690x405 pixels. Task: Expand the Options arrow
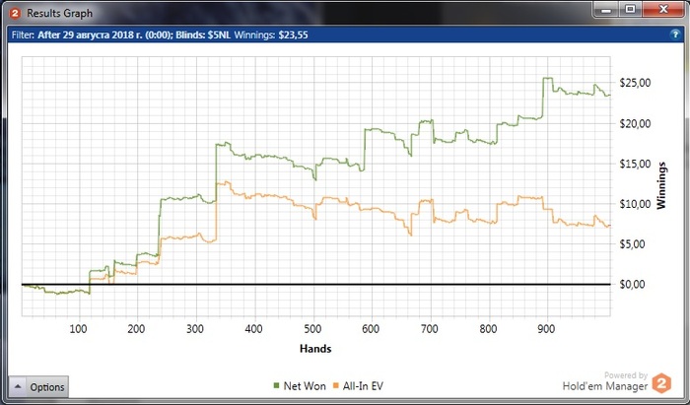(x=18, y=387)
